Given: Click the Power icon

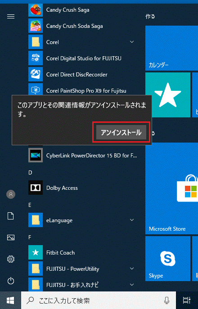Looking at the screenshot, I should pos(11,281).
